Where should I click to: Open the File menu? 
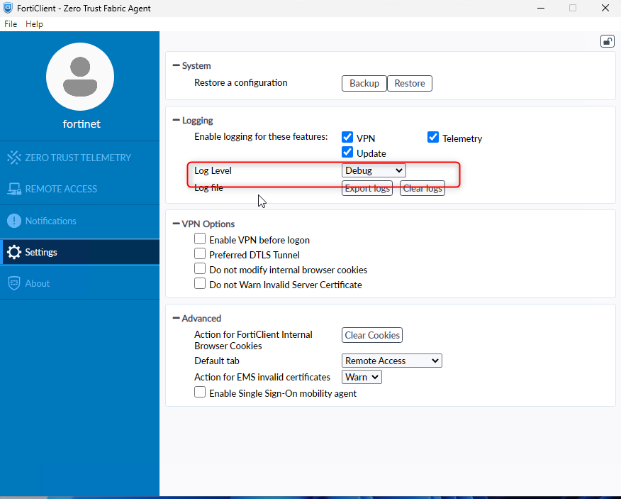click(11, 24)
